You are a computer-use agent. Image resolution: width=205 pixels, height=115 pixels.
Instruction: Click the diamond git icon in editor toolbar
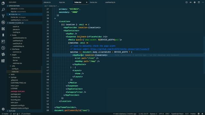pyautogui.click(x=195, y=2)
